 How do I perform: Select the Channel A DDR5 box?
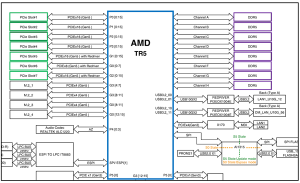pos(252,17)
